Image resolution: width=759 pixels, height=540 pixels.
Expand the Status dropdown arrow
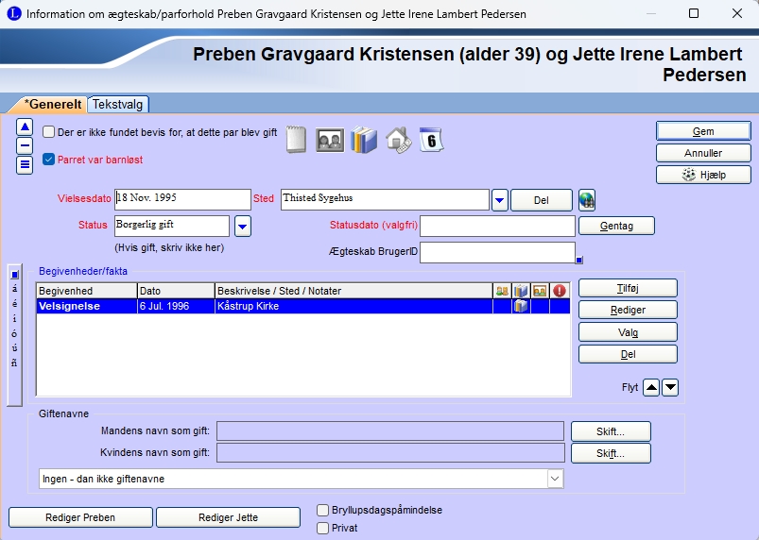click(x=243, y=226)
